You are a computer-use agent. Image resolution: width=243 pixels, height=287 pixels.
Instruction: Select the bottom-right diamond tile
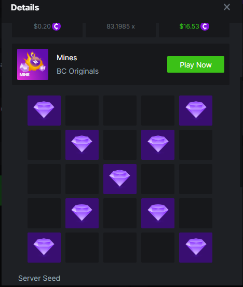click(x=196, y=248)
